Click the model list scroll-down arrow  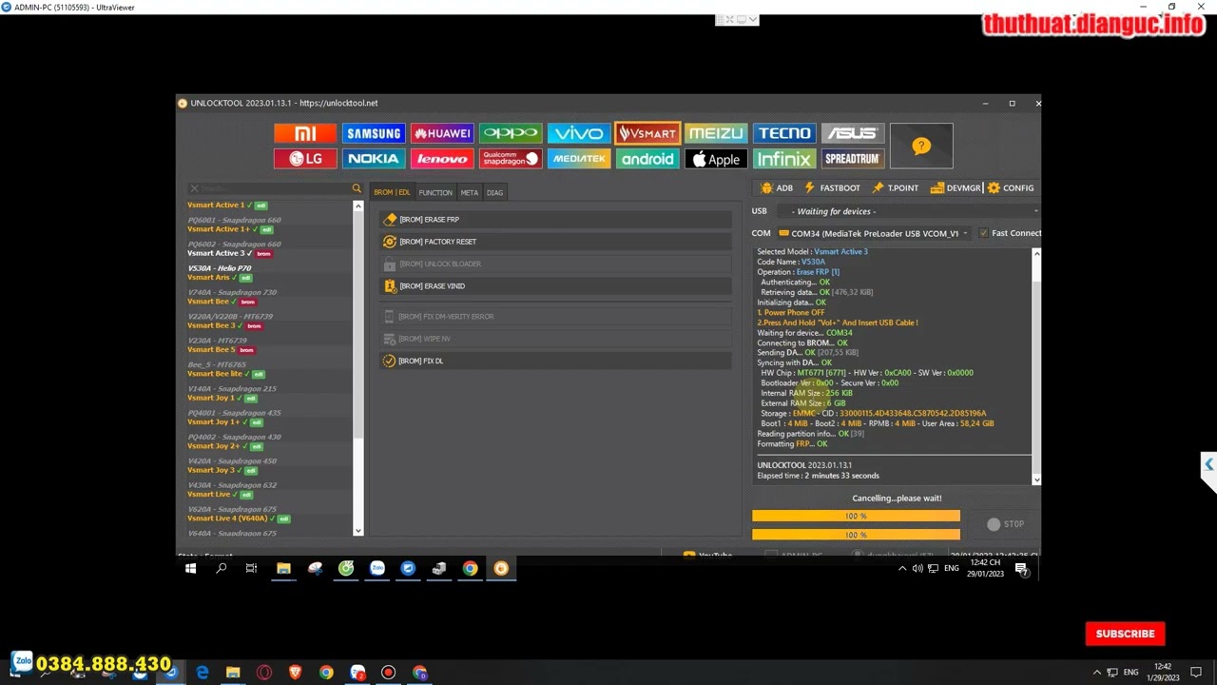pos(357,530)
